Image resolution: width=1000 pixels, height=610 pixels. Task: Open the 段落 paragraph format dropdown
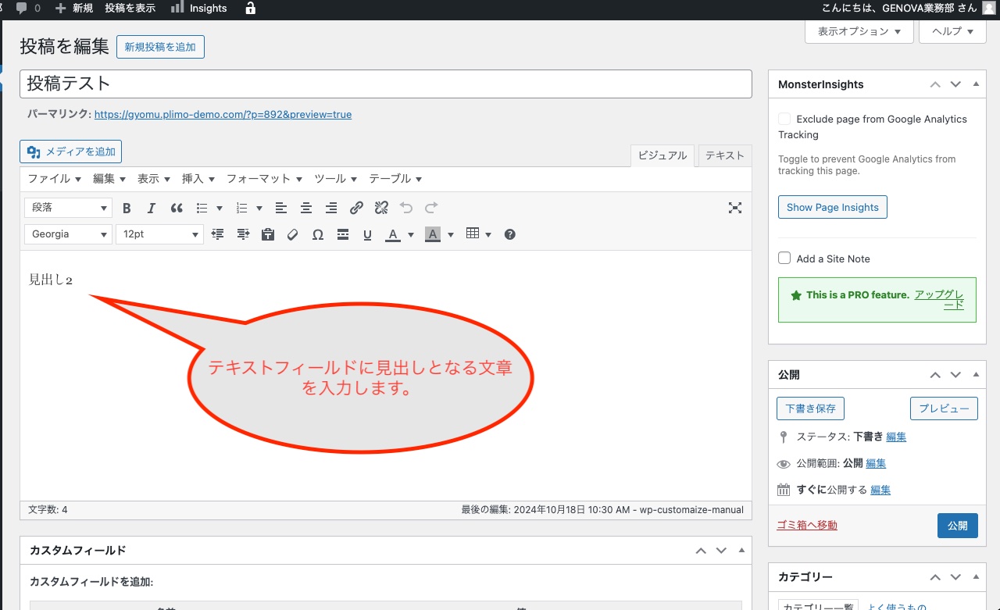[69, 208]
